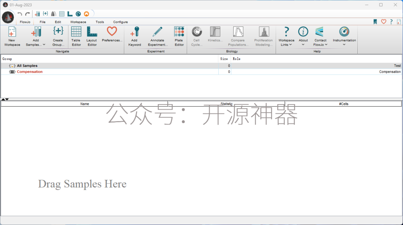The width and height of the screenshot is (403, 225).
Task: Click the small L-shaped ruler icon in quick access toolbar
Action: (70, 14)
